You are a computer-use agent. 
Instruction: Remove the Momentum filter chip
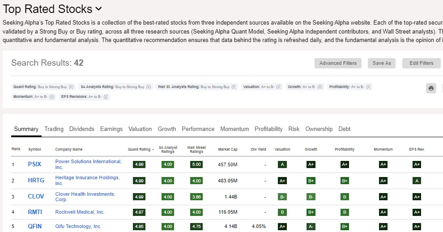click(52, 97)
